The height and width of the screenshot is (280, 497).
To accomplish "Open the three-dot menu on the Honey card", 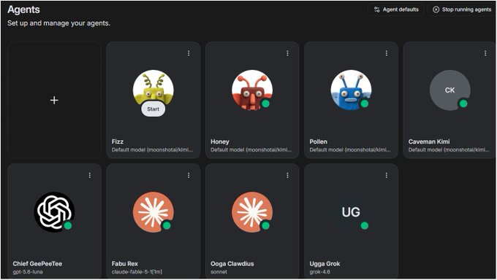I will tap(287, 53).
